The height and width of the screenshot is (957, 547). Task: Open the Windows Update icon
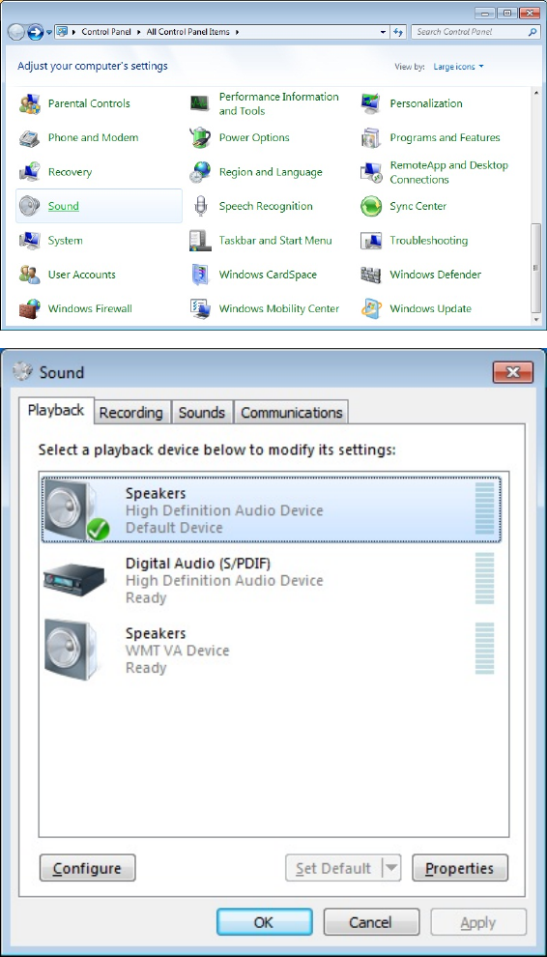[371, 308]
